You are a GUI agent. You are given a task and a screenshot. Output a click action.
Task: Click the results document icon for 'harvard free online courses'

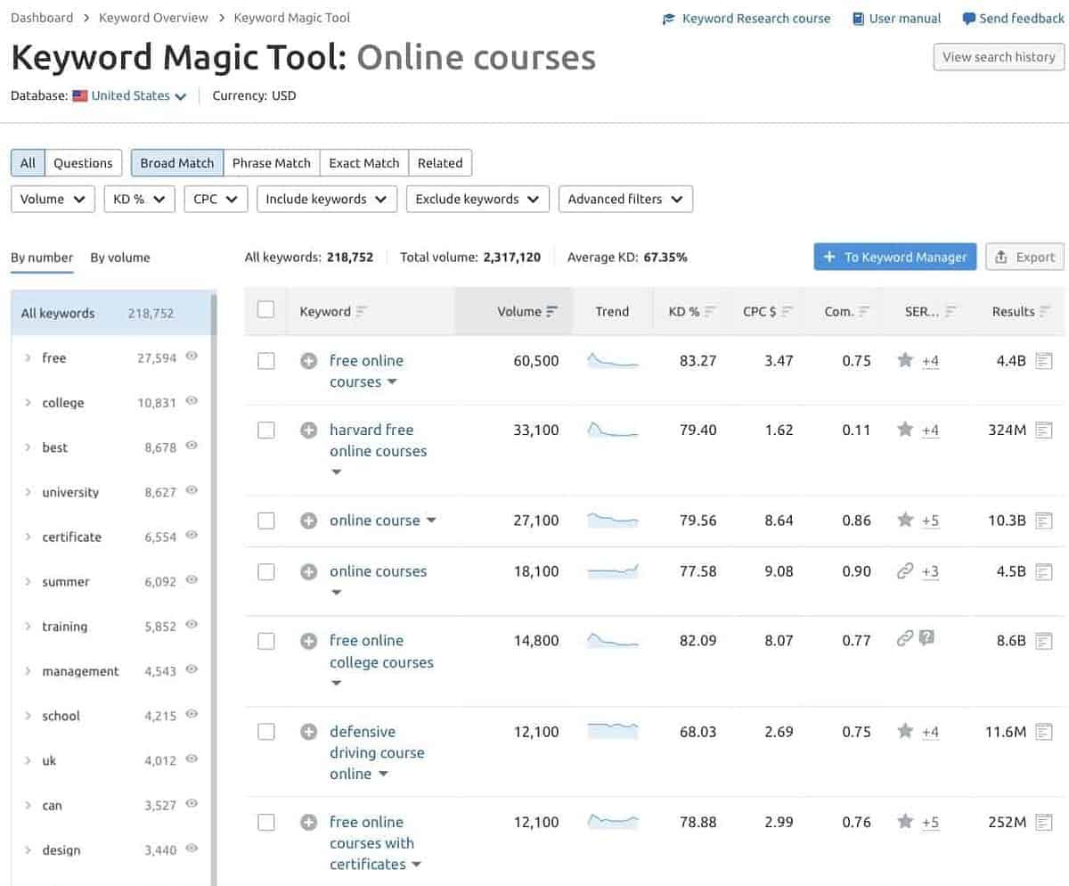pyautogui.click(x=1044, y=431)
